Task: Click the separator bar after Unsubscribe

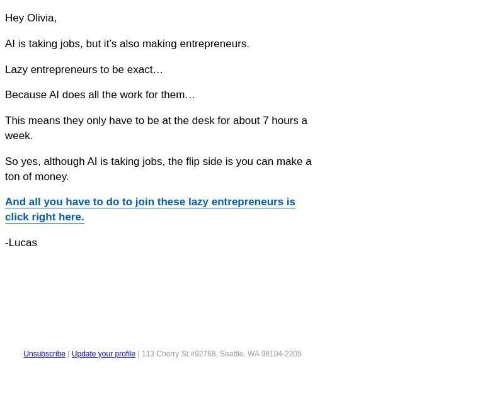Action: point(69,354)
